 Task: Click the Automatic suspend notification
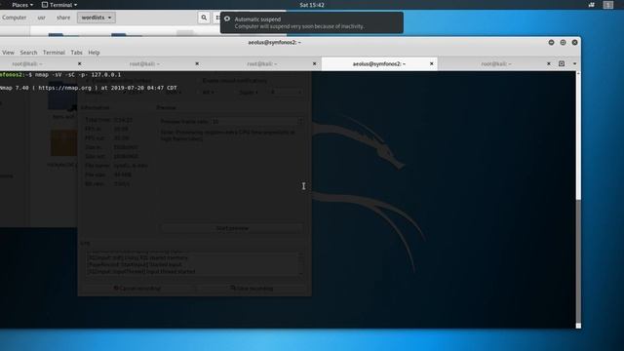coord(312,22)
